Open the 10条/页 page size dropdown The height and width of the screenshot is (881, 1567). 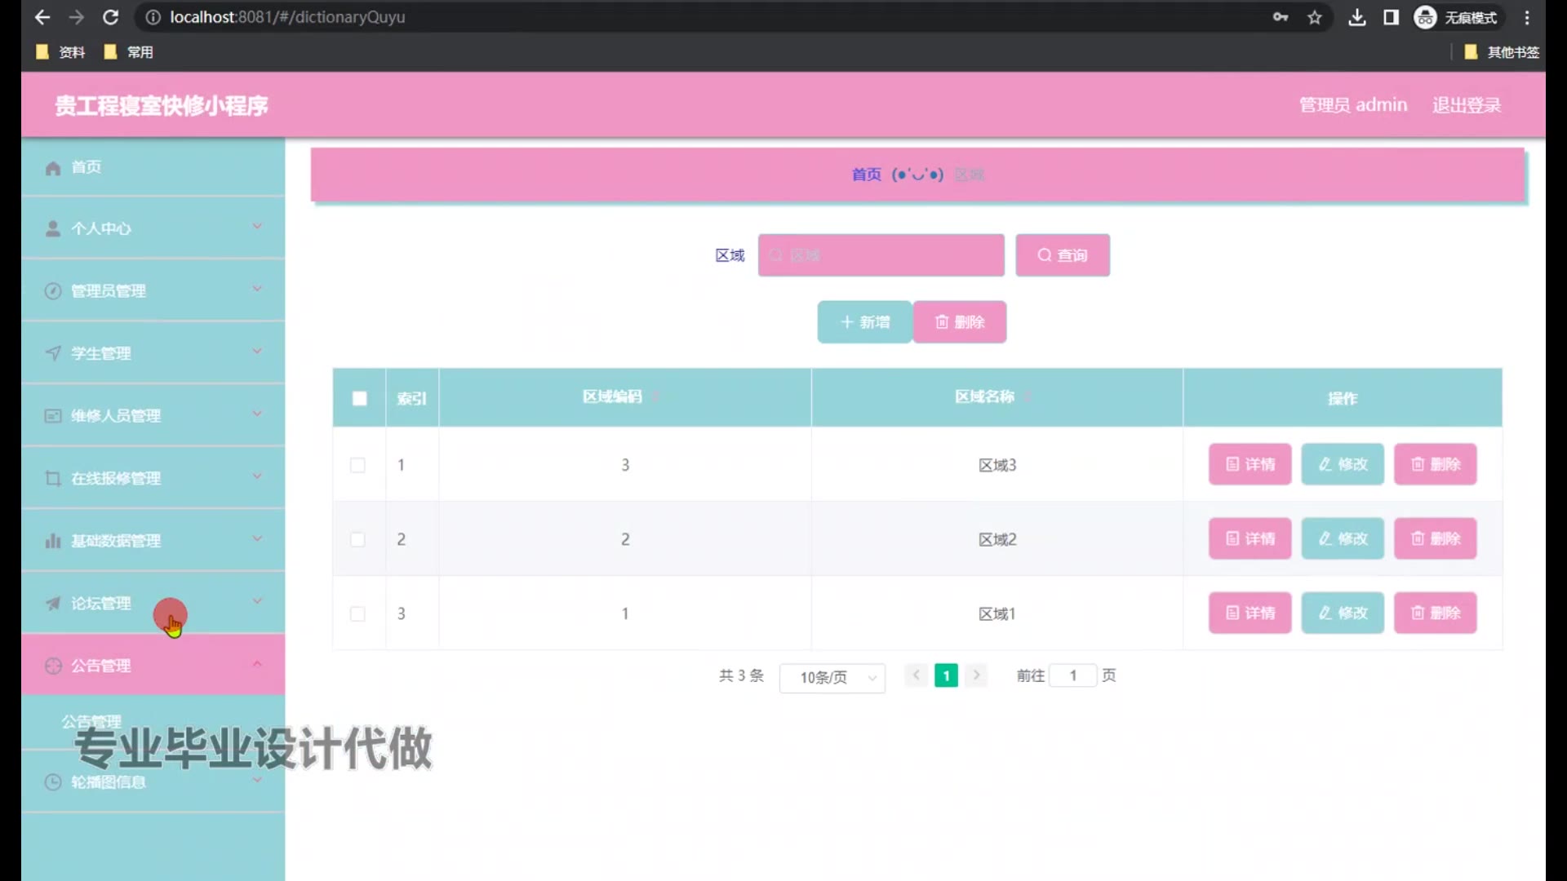[x=832, y=677]
